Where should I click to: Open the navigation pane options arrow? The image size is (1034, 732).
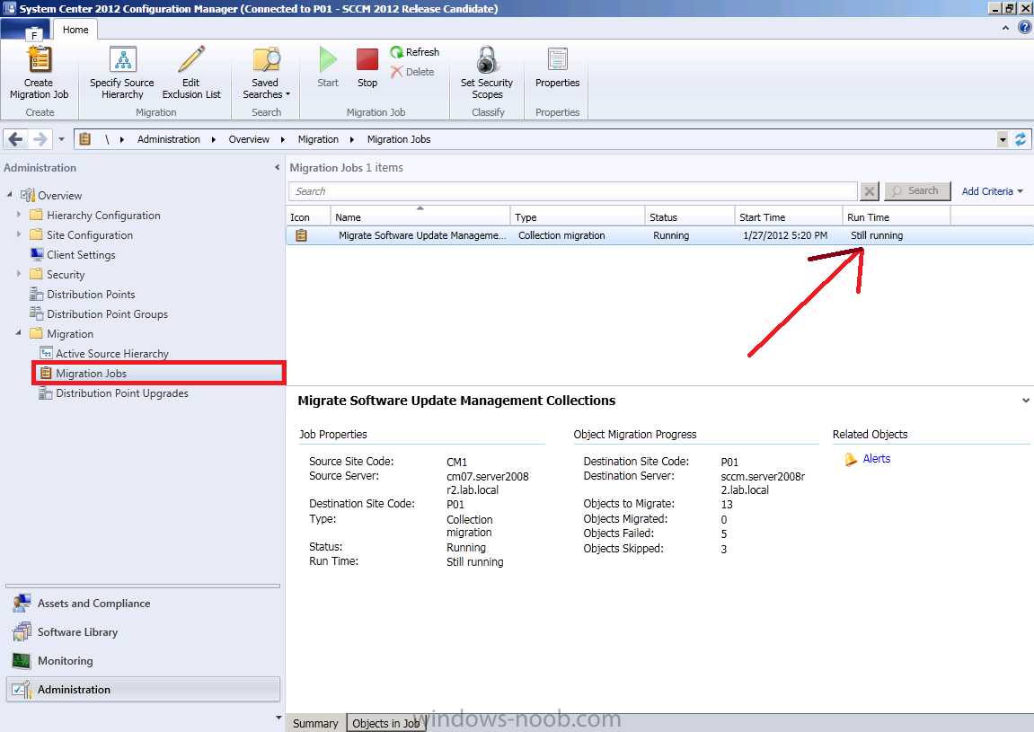pyautogui.click(x=278, y=718)
